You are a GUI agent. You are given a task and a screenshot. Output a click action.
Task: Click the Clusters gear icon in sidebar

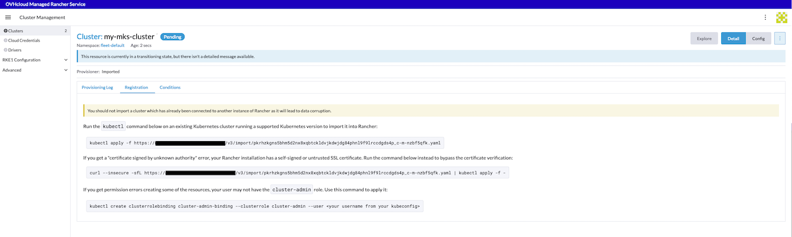(x=6, y=31)
